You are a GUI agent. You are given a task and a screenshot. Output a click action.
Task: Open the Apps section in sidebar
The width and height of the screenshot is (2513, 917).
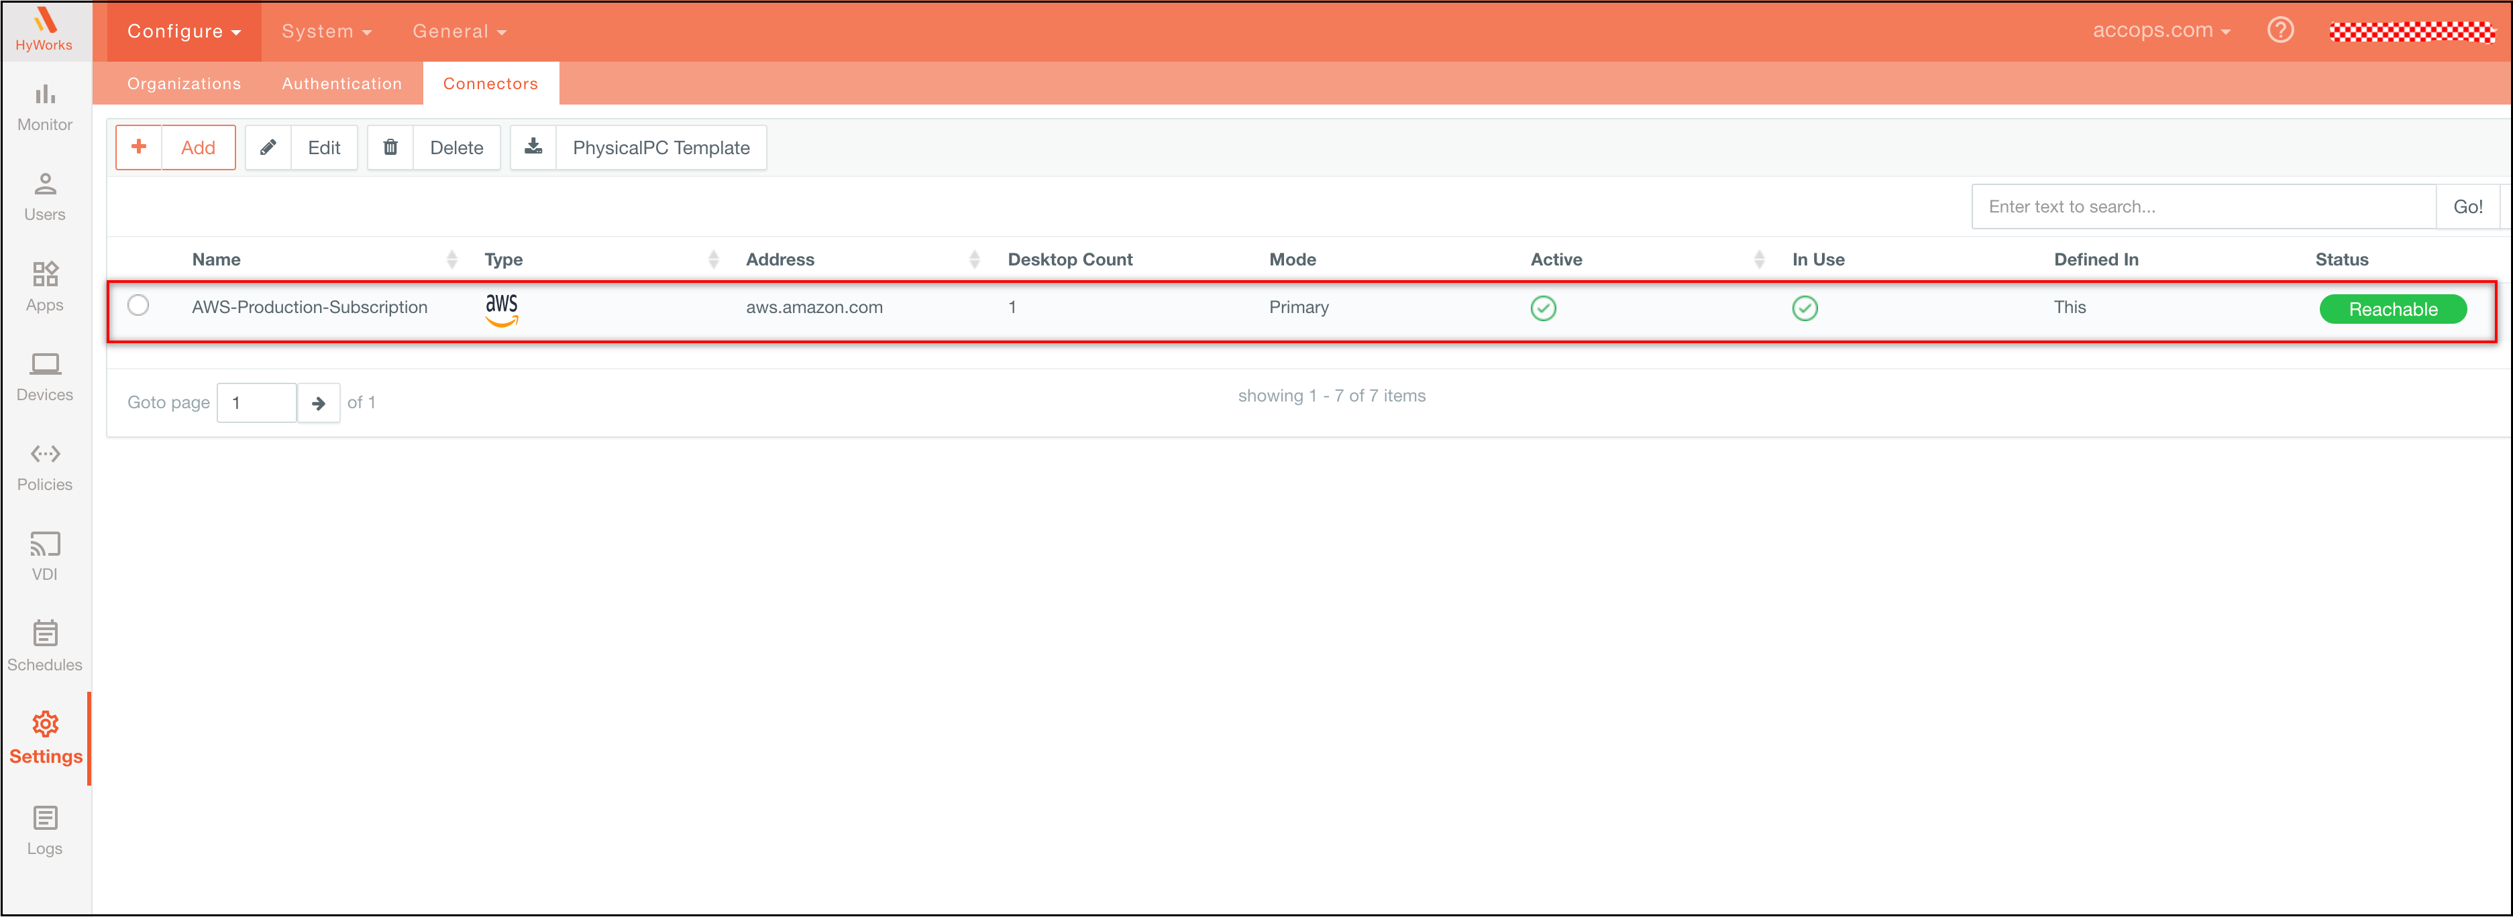tap(45, 288)
